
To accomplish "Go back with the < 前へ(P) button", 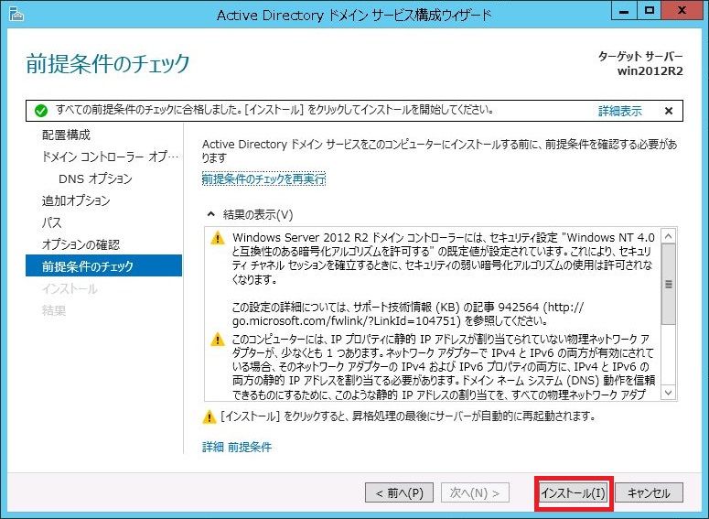I will 399,492.
